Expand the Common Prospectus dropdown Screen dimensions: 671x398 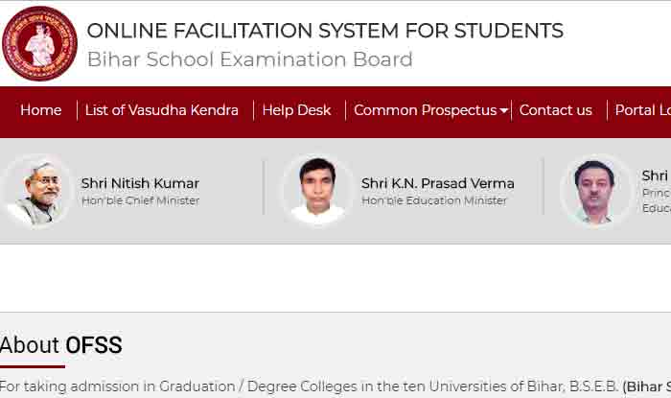pyautogui.click(x=430, y=110)
